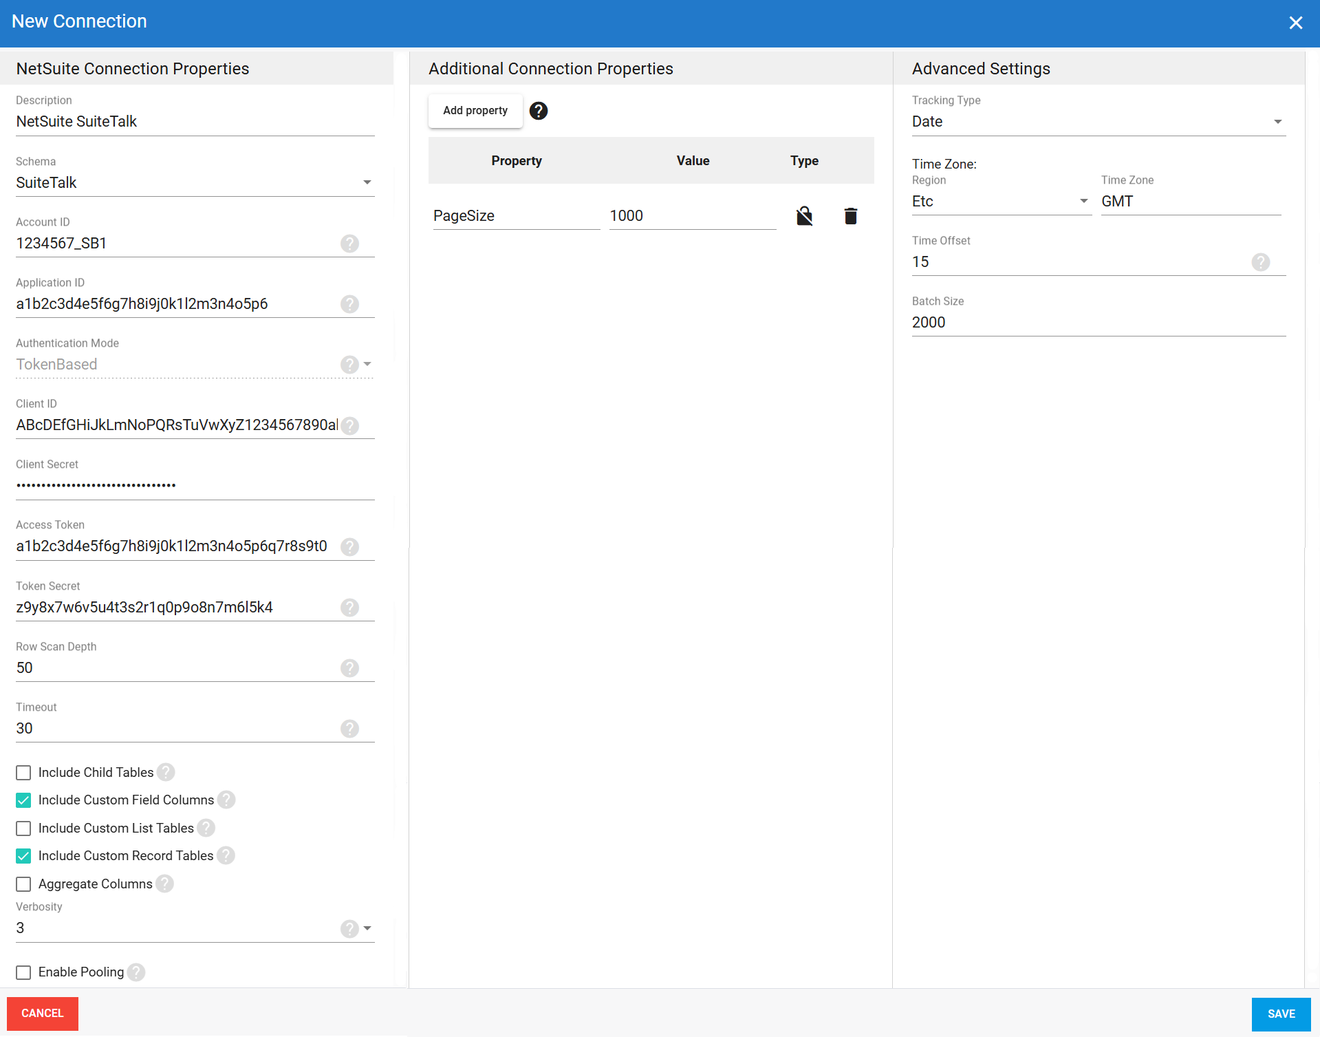Click the lock icon in PageSize row
This screenshot has height=1037, width=1320.
pos(804,216)
